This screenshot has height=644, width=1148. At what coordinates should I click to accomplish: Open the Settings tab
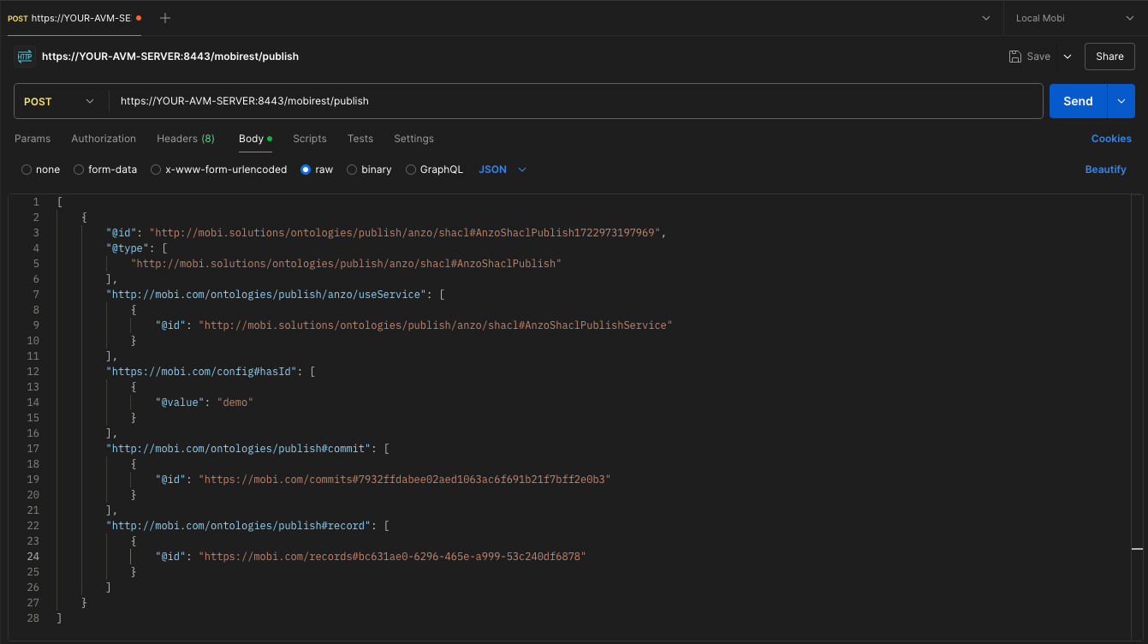point(413,139)
